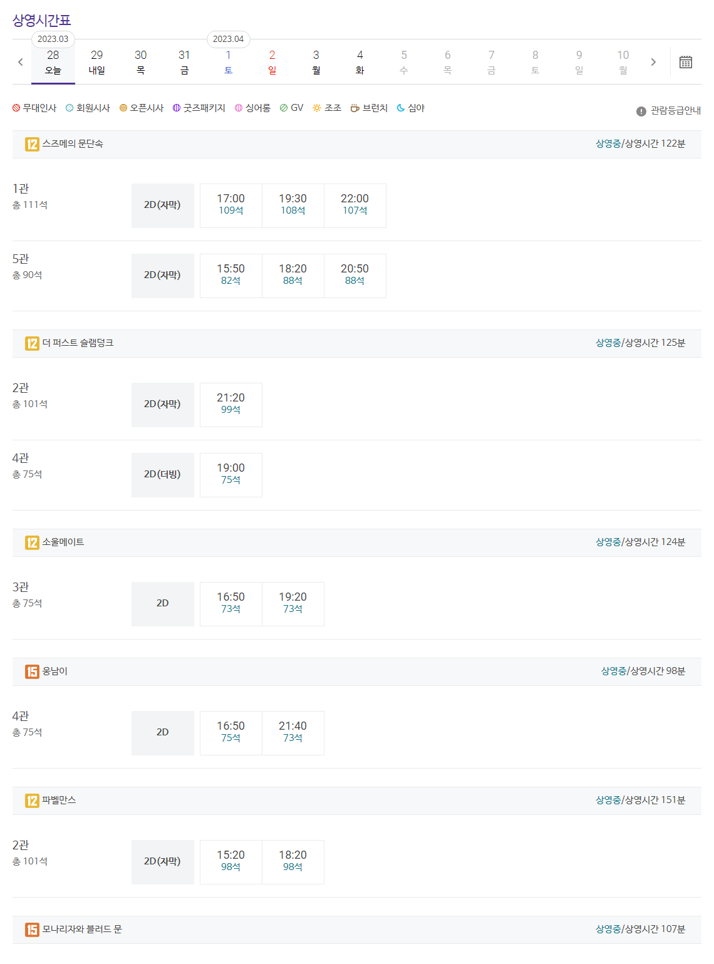Screen dimensions: 714x964
Task: Click the 싱어롱 legend icon
Action: [239, 108]
